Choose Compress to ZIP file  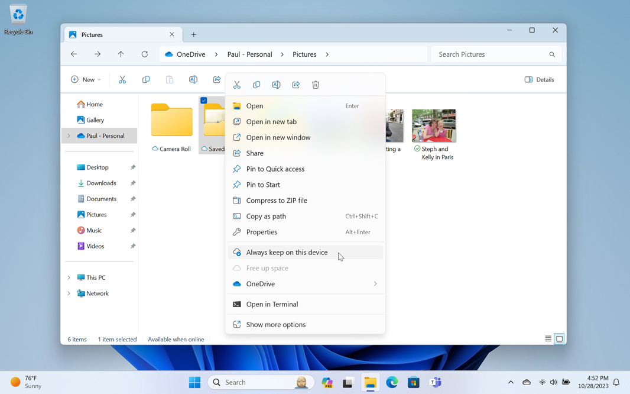pyautogui.click(x=277, y=201)
